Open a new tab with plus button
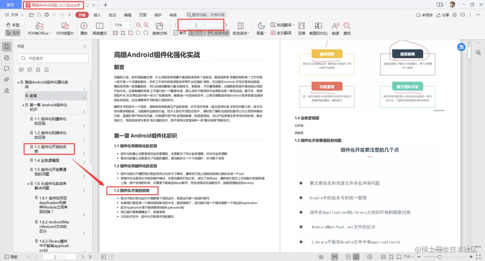This screenshot has width=485, height=261. pos(105,5)
